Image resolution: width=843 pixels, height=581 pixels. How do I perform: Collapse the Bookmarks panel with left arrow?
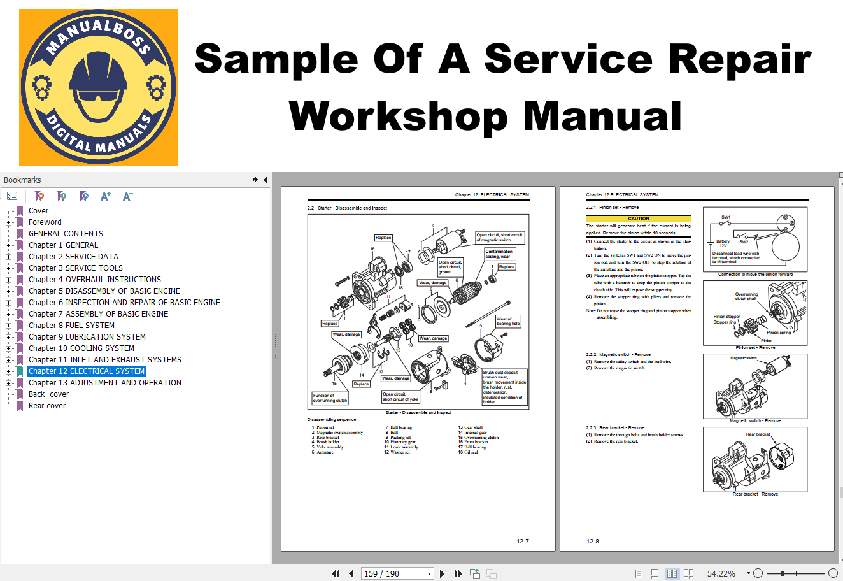point(265,180)
